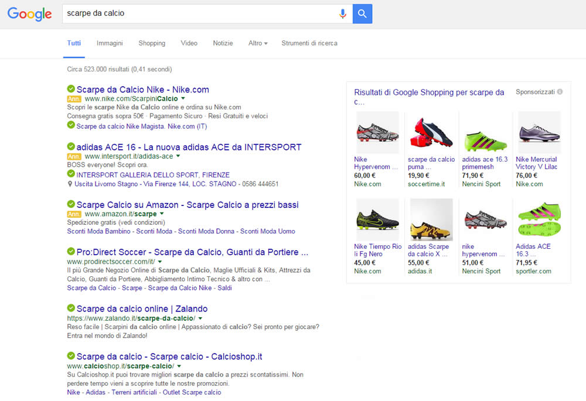Click Nike Mercurial Victory V Lilac thumbnail
Image resolution: width=586 pixels, height=401 pixels.
(x=539, y=132)
